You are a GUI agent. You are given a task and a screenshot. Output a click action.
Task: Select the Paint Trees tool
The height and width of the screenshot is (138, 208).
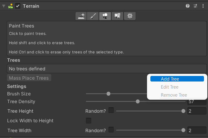tap(105, 16)
